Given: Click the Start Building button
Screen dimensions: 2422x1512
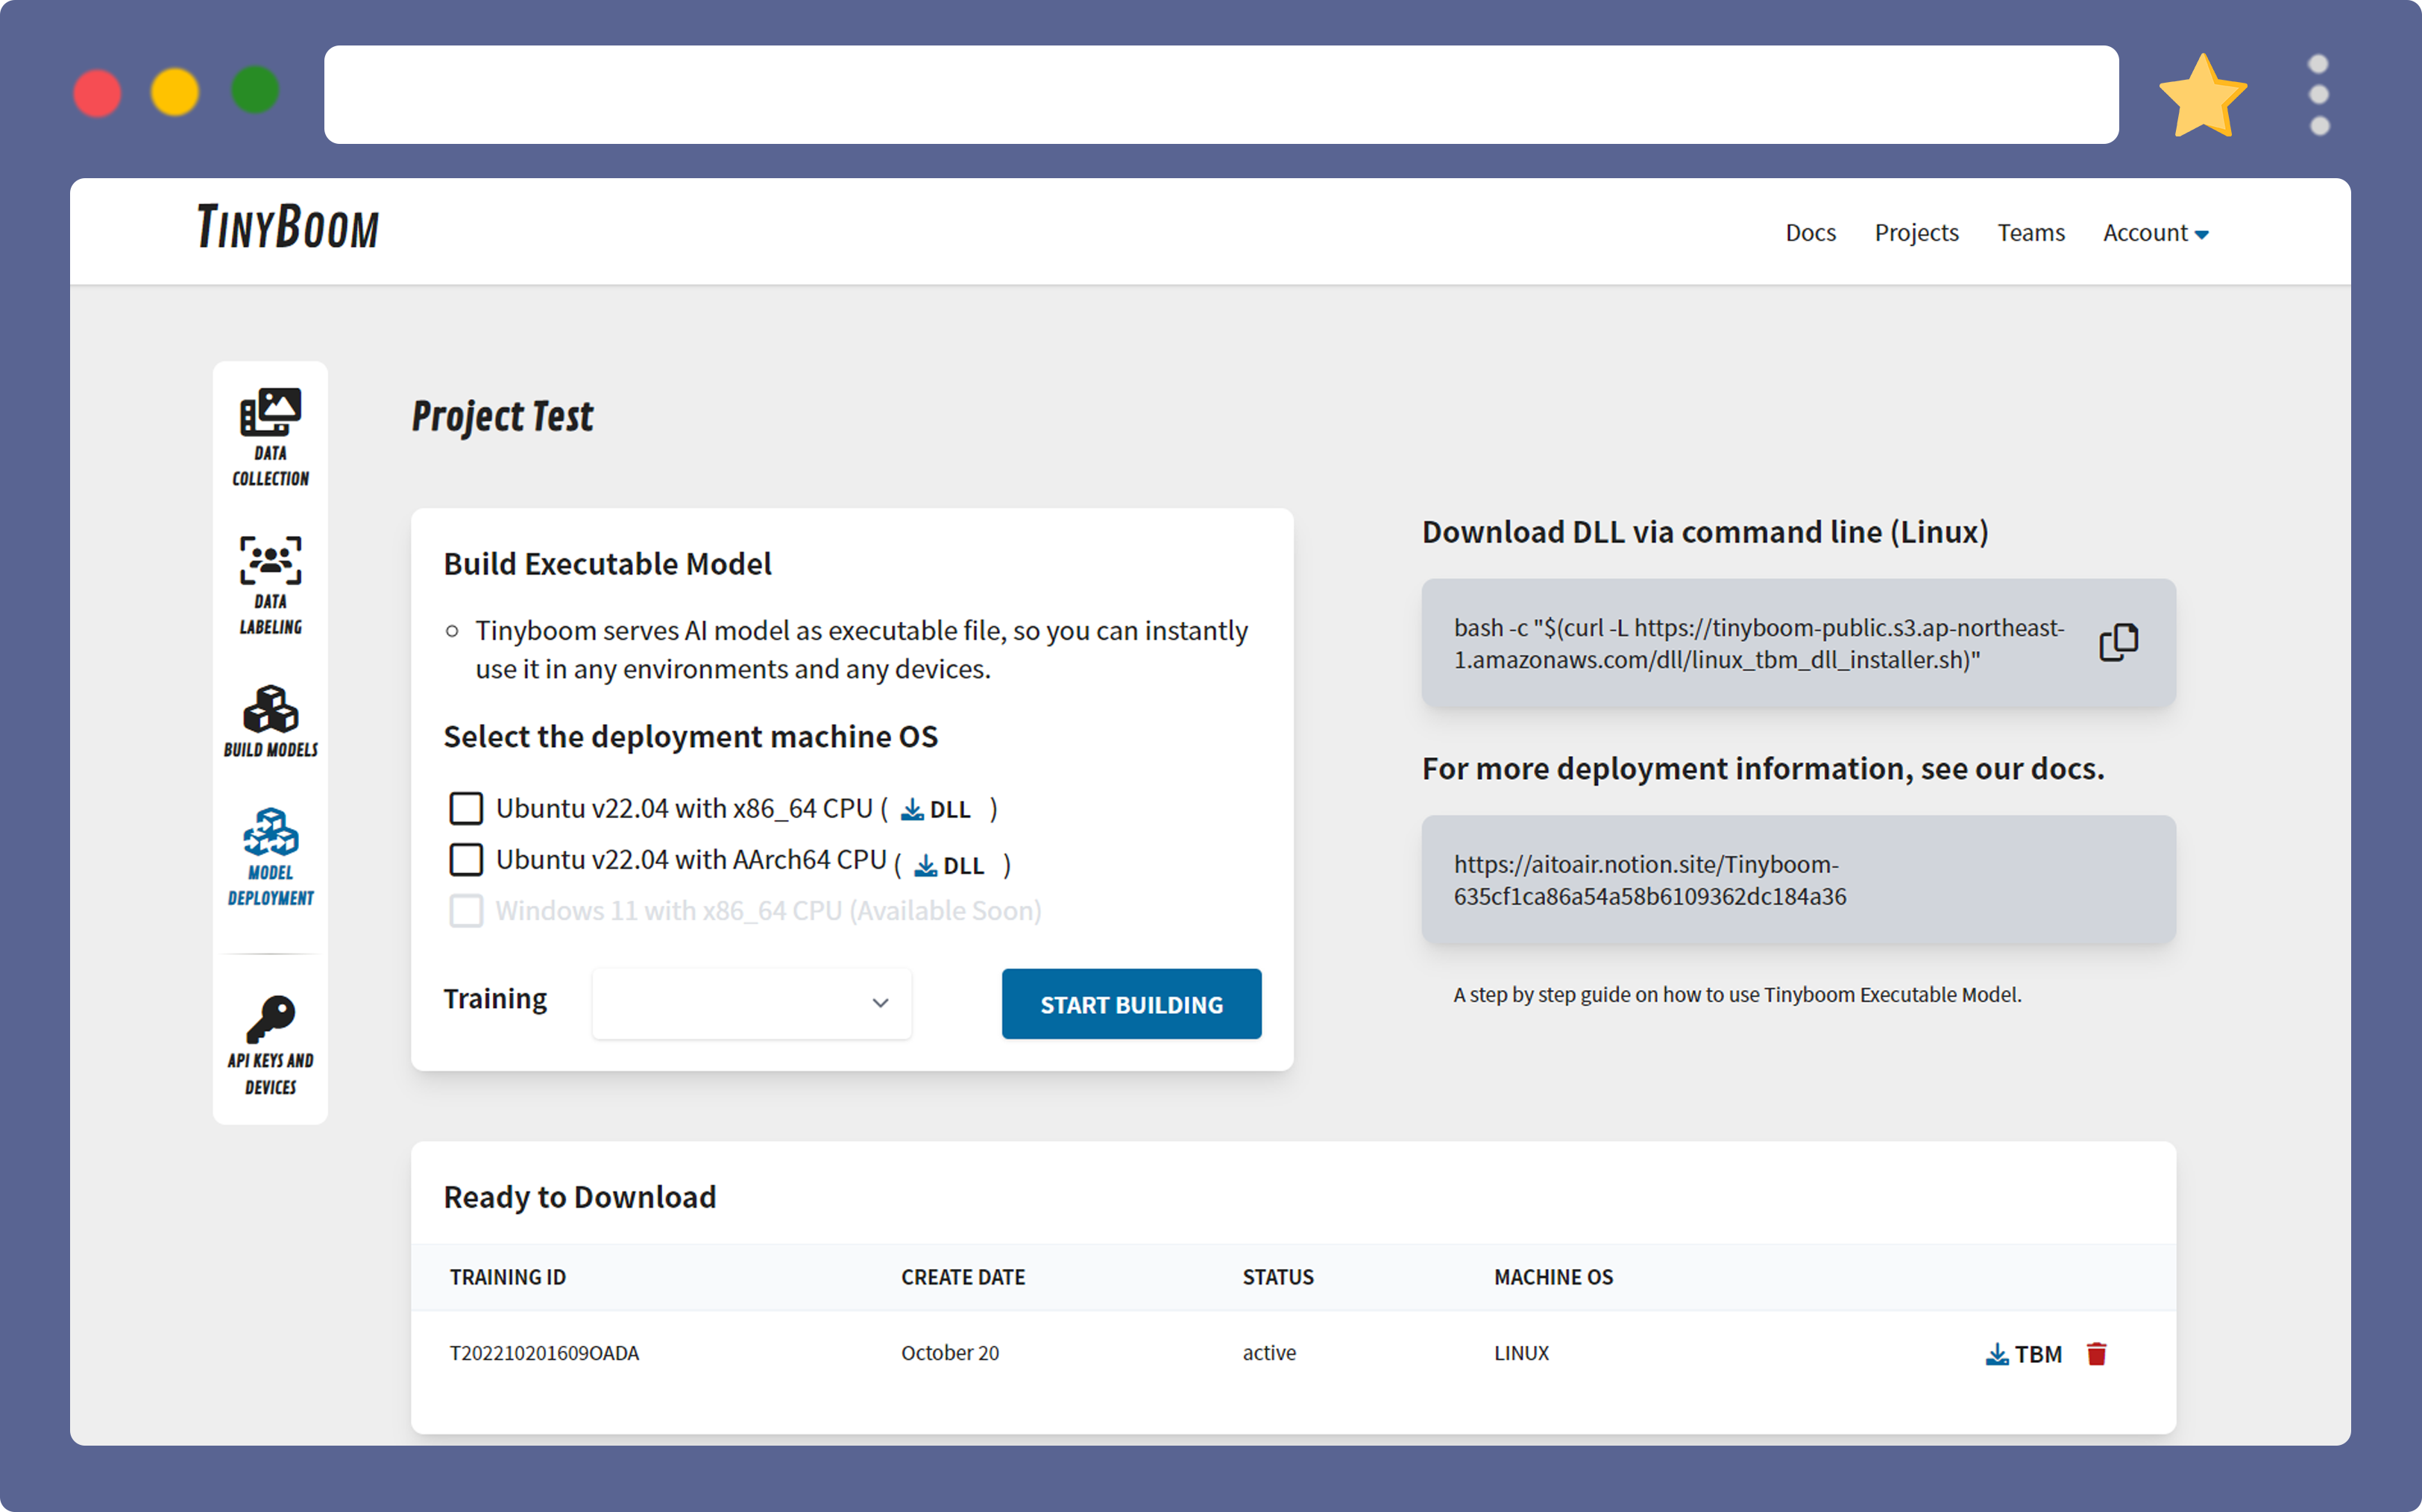Looking at the screenshot, I should click(x=1131, y=1004).
